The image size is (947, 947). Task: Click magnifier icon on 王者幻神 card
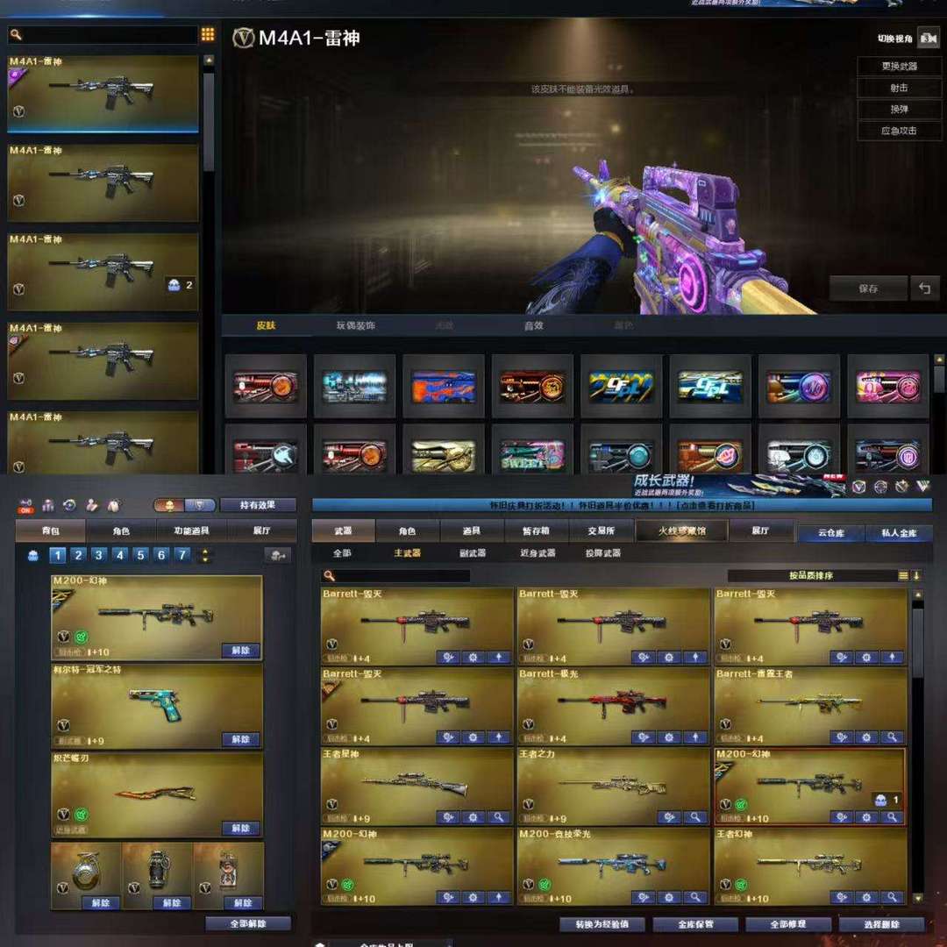coord(892,898)
